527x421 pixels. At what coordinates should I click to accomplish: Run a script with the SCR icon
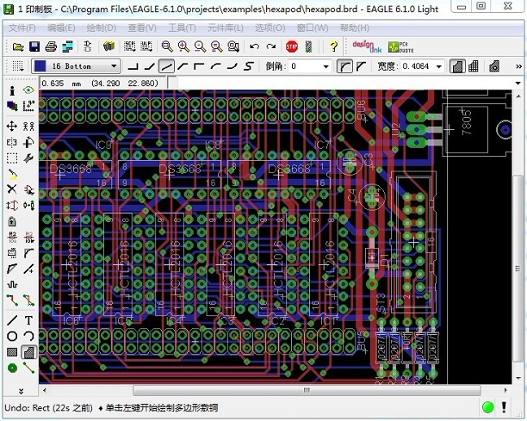coord(129,46)
